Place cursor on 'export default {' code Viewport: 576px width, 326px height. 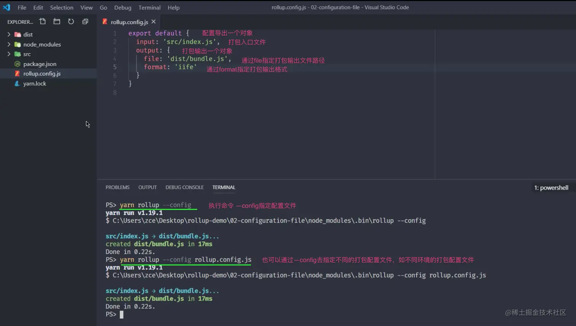click(x=158, y=33)
